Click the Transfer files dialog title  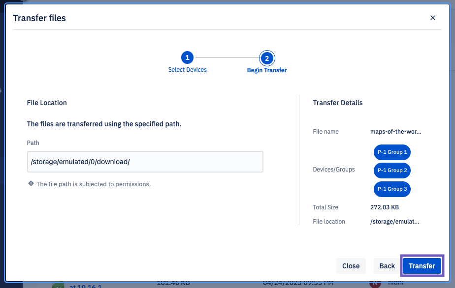pos(39,18)
